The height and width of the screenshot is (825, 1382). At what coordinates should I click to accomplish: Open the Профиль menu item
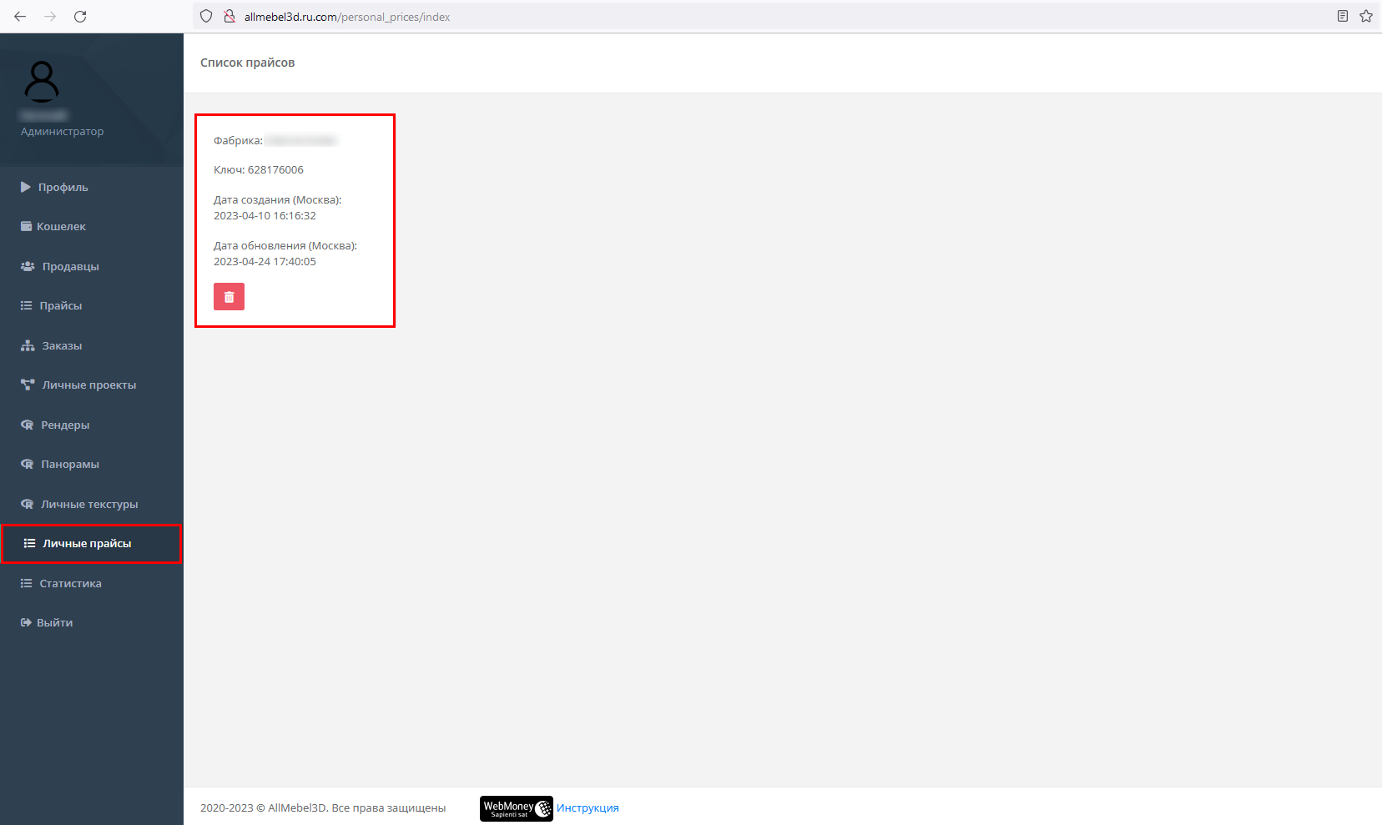click(x=92, y=187)
